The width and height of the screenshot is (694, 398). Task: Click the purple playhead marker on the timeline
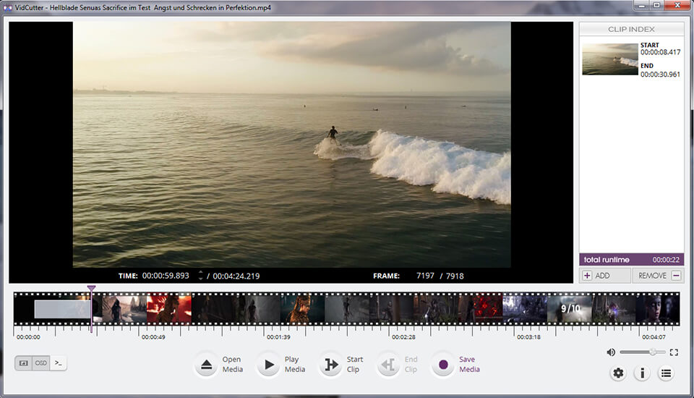[91, 289]
